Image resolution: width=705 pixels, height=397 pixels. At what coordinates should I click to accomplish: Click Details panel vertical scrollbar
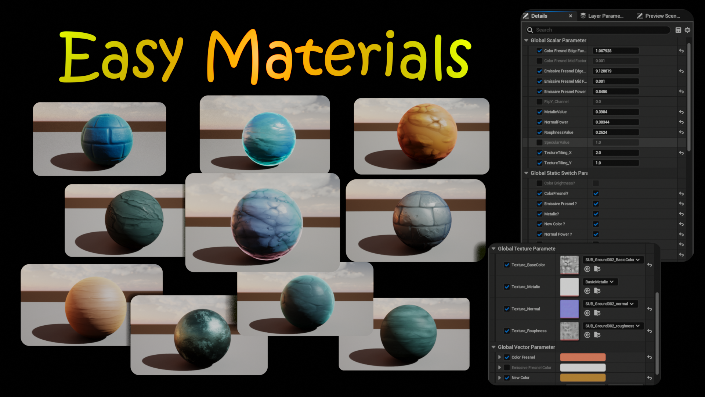689,97
